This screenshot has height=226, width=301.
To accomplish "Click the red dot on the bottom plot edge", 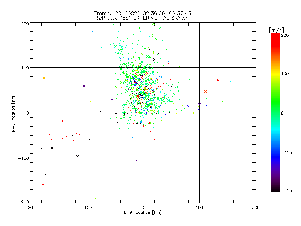I will pyautogui.click(x=214, y=202).
